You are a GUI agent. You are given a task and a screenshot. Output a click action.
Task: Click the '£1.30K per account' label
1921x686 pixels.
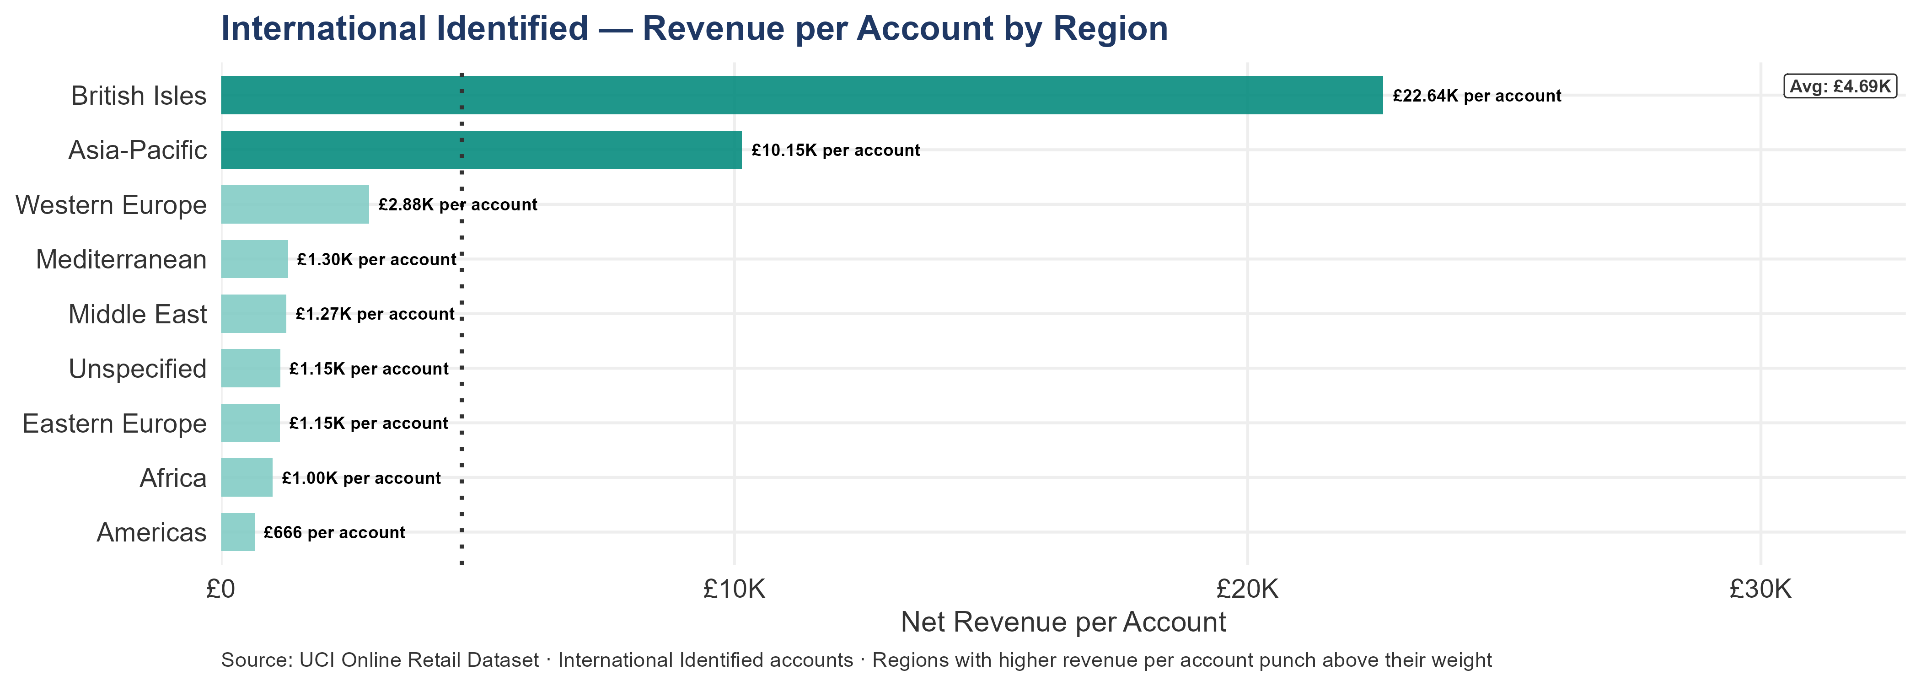point(376,259)
